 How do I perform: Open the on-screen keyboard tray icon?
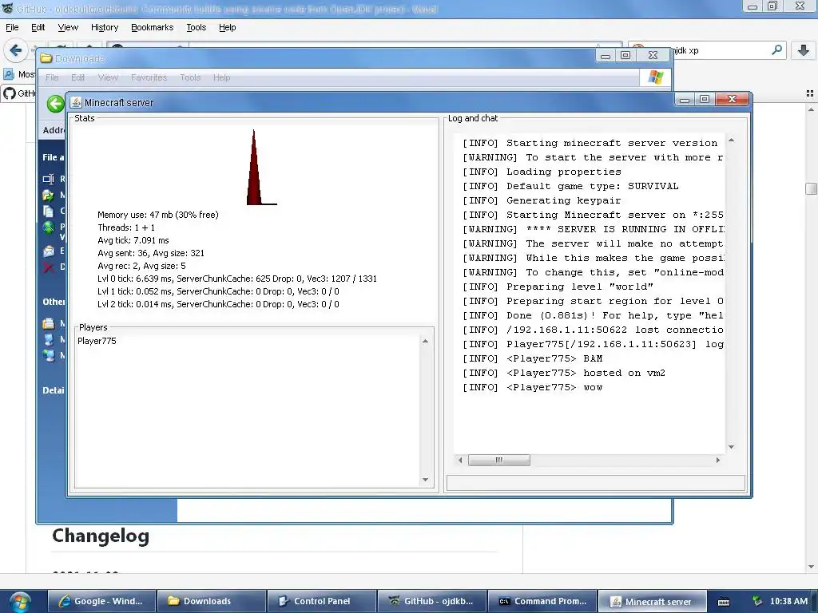(x=724, y=602)
